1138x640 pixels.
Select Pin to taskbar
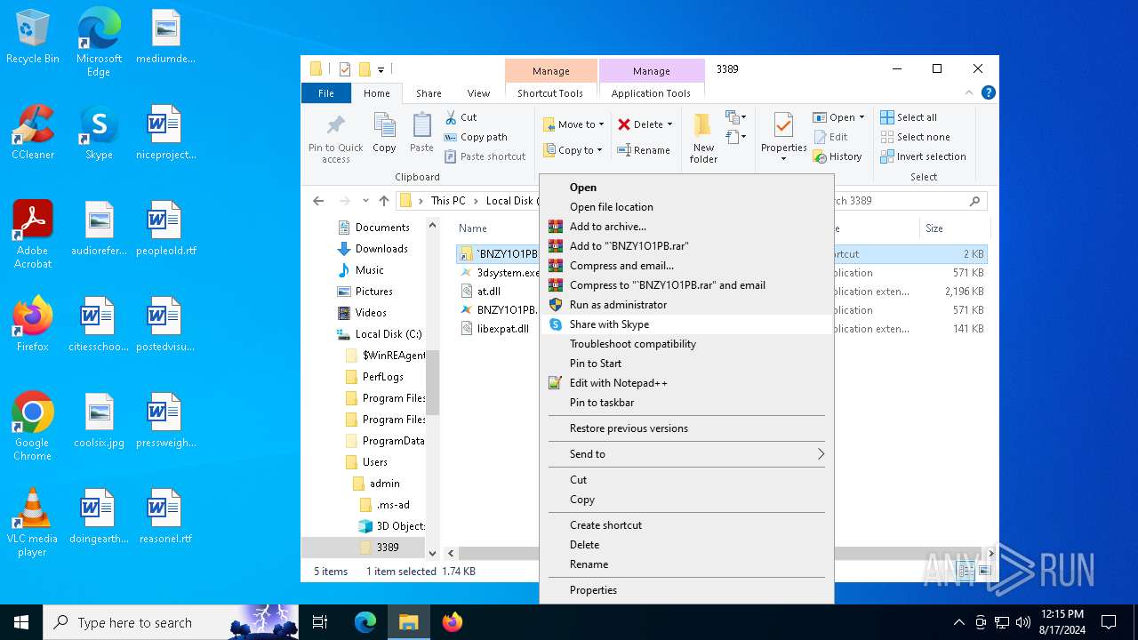click(686, 403)
